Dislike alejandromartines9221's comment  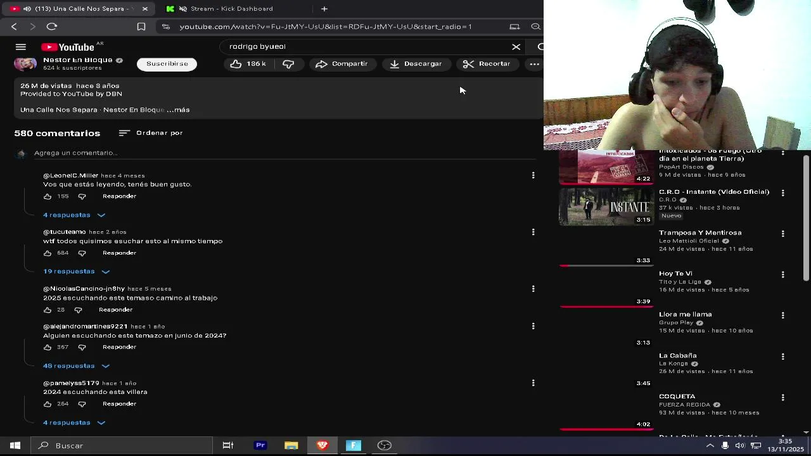point(82,347)
